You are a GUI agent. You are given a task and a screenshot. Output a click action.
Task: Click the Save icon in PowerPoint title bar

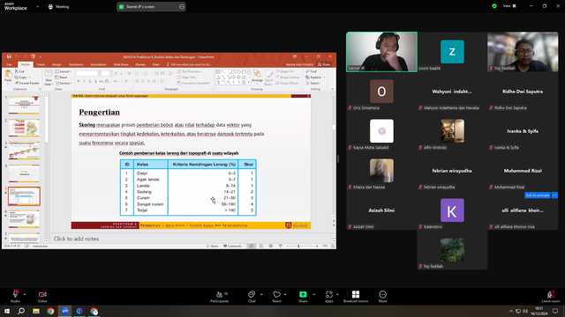[9, 56]
